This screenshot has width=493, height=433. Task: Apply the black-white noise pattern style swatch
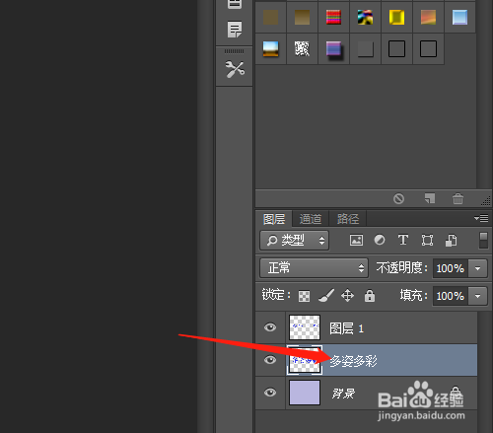coord(302,49)
